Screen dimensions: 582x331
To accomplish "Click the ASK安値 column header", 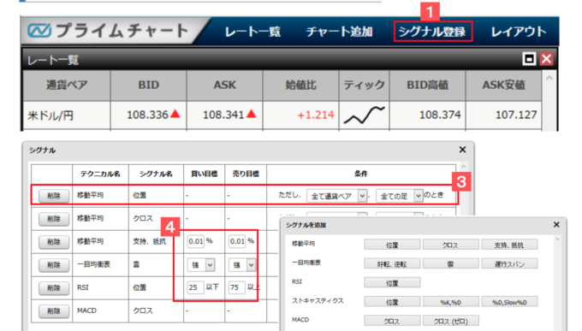I will (503, 86).
